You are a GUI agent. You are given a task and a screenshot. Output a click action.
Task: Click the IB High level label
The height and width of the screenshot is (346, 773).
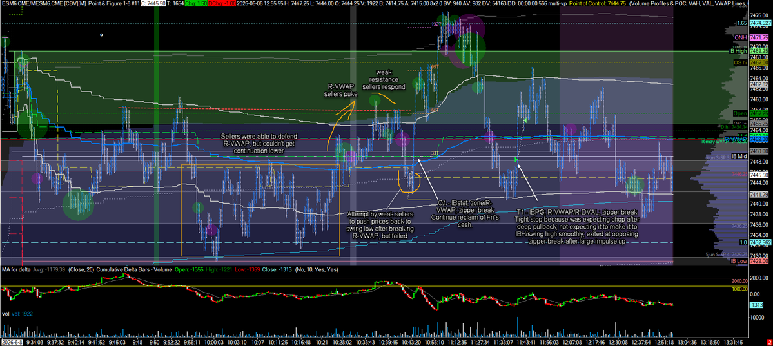(738, 51)
